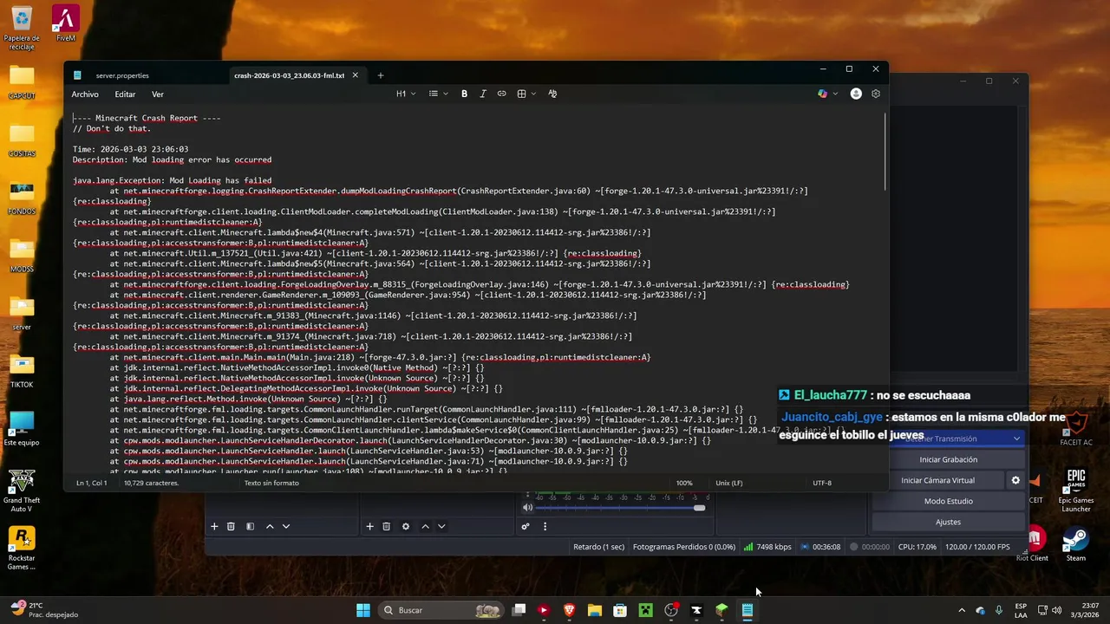Open Archivo menu in Notepad
Image resolution: width=1110 pixels, height=624 pixels.
(x=85, y=94)
